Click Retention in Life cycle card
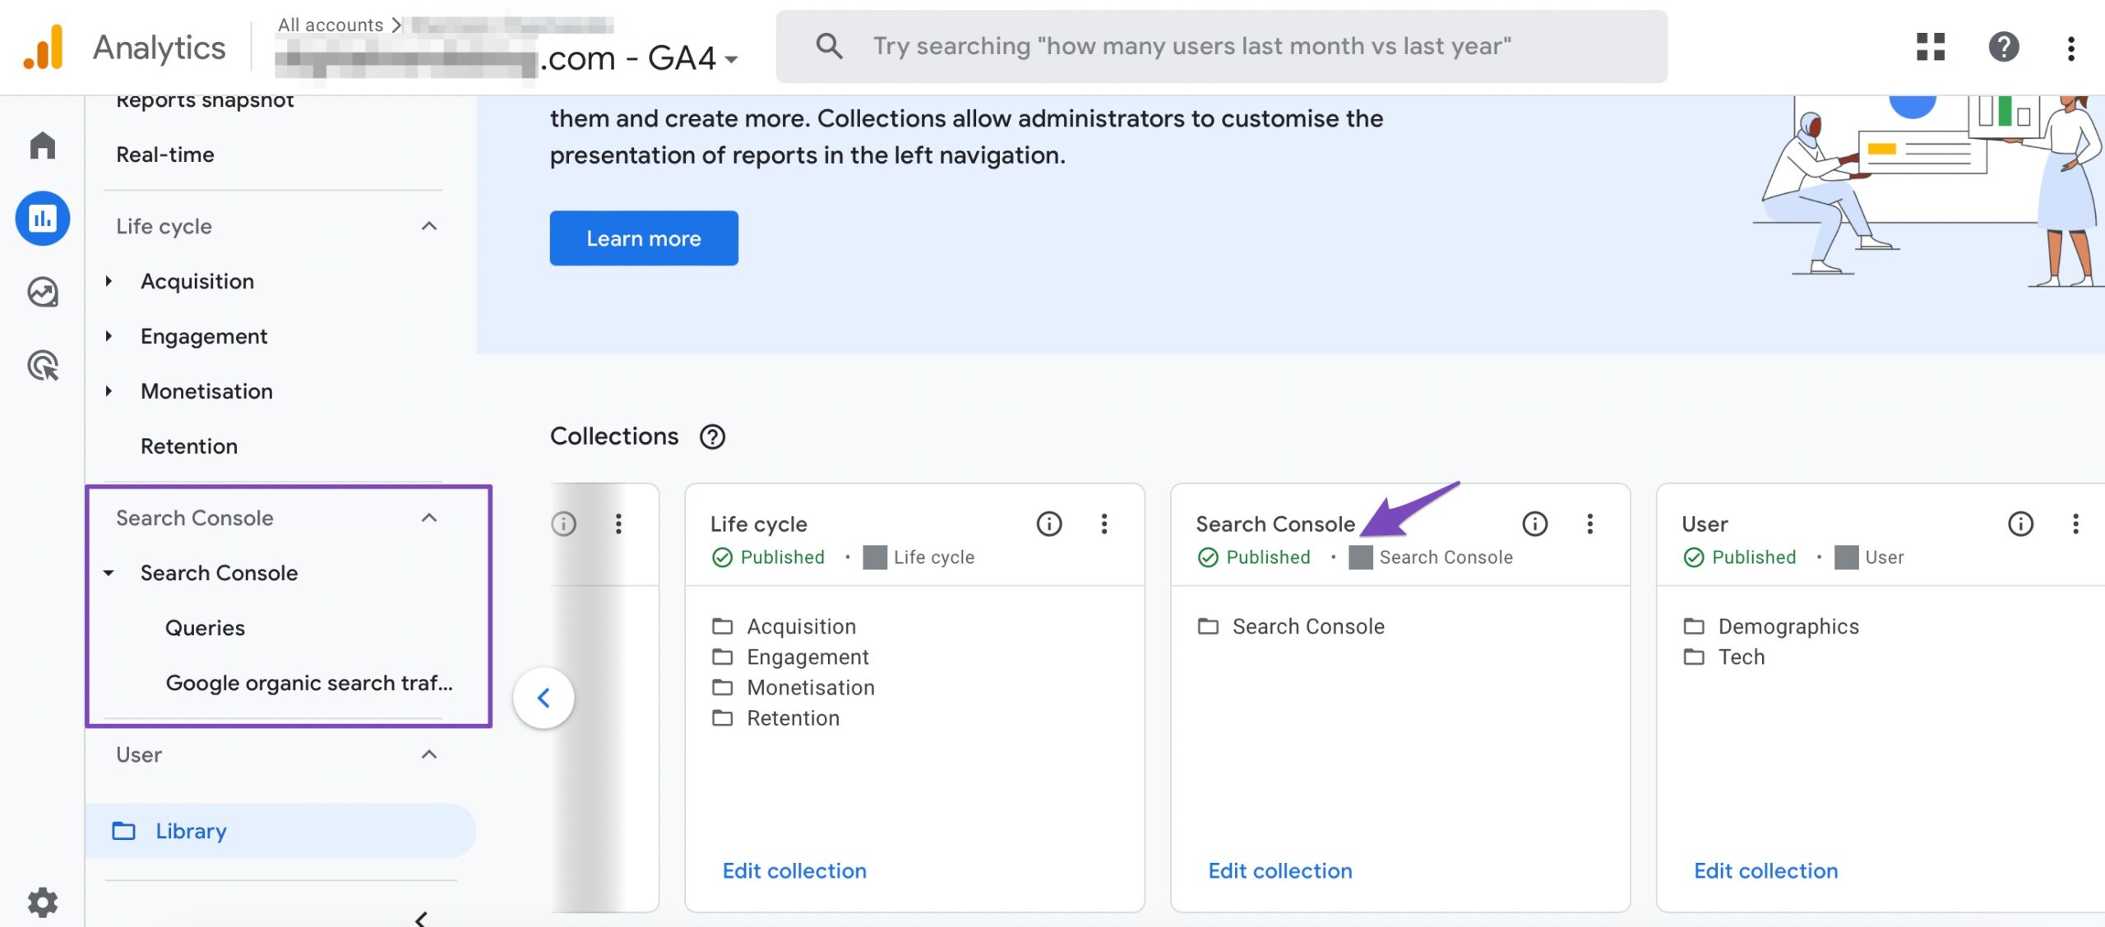Screen dimensions: 2105x927 (x=793, y=717)
